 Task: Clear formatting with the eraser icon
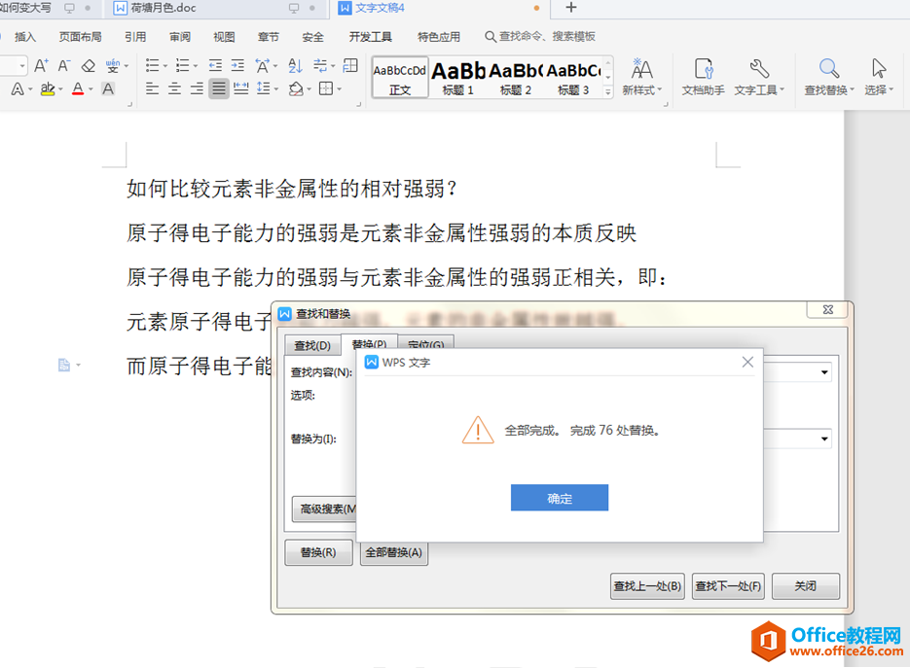click(89, 65)
